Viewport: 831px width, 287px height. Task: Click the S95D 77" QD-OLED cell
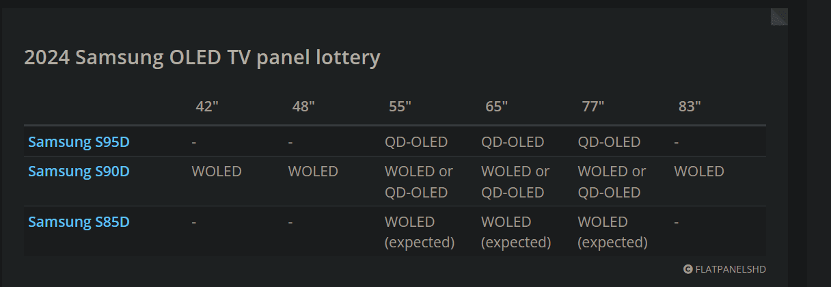click(609, 142)
